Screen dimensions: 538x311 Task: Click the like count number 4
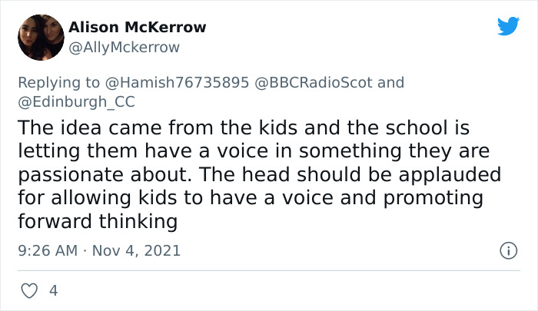[53, 291]
